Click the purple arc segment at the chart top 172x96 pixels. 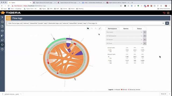point(69,39)
